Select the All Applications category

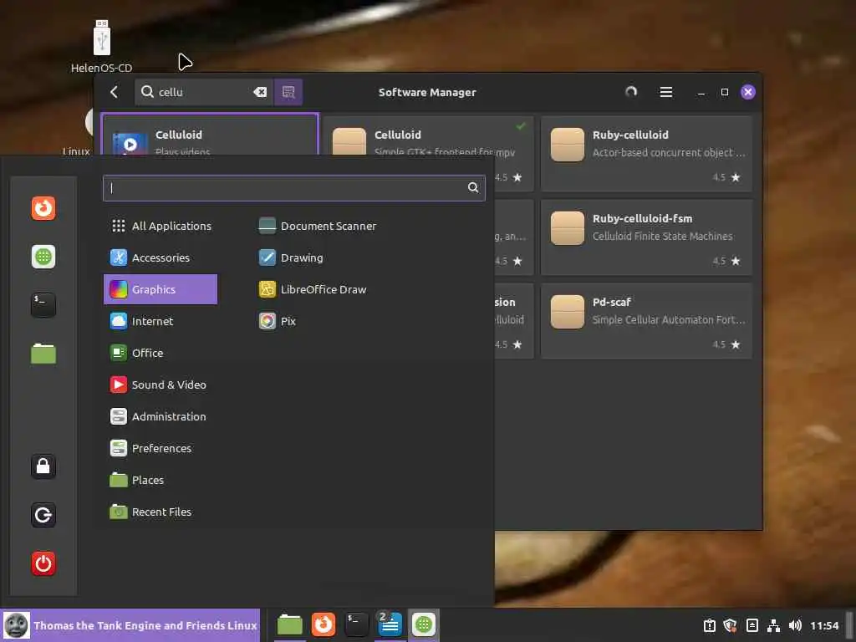click(x=160, y=226)
